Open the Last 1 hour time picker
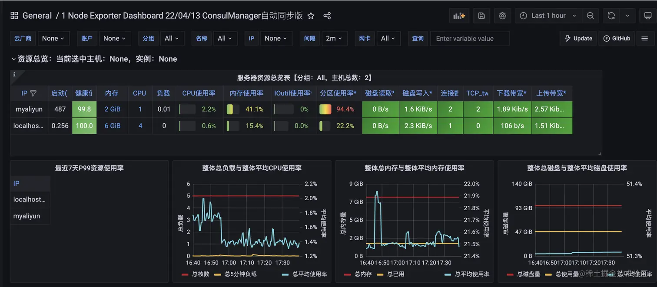 547,15
